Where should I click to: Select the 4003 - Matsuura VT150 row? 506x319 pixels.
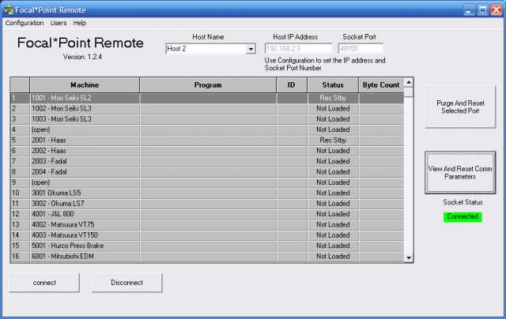[x=207, y=235]
